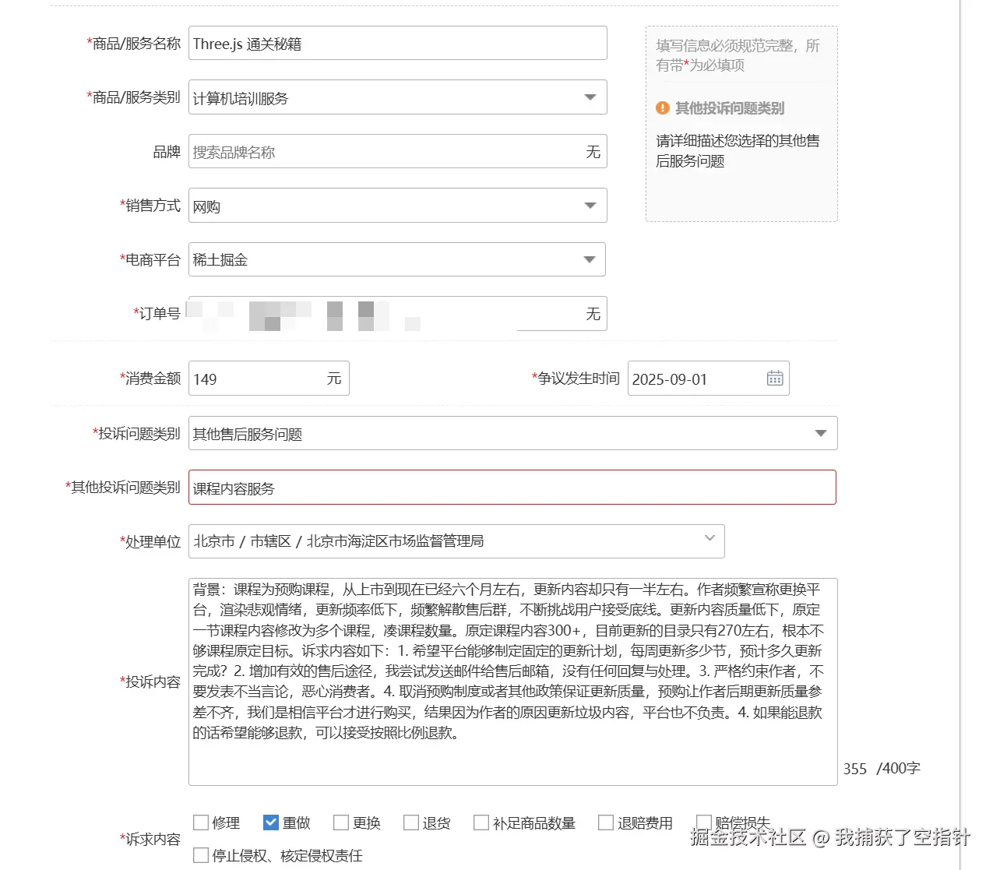Click the 无 button beside 品牌 field
The image size is (993, 870).
click(x=593, y=152)
